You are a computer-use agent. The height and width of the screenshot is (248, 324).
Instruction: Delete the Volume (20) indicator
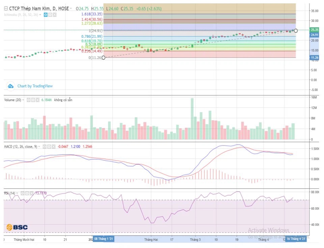[37, 100]
